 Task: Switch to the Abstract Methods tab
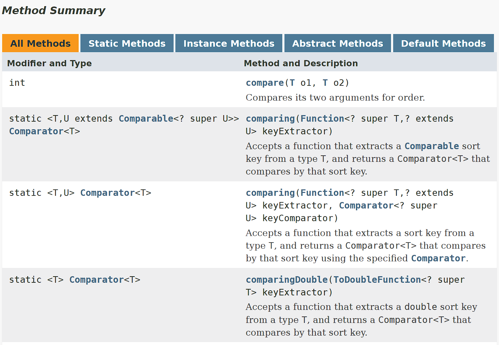[x=337, y=43]
